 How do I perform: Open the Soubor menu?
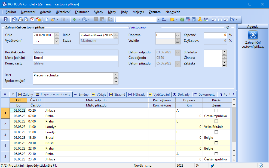tap(11, 12)
